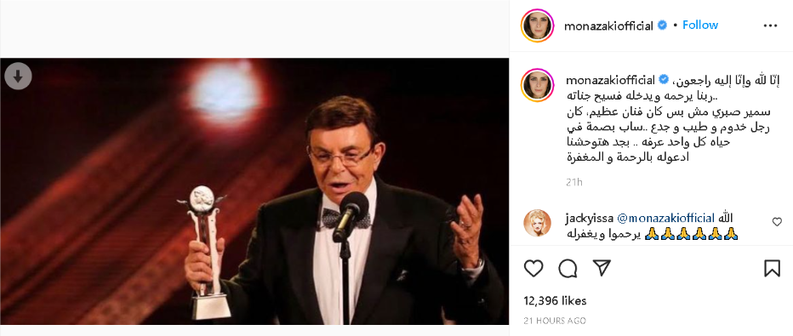Open jackyissa's profile avatar
The width and height of the screenshot is (793, 336).
pos(537,223)
